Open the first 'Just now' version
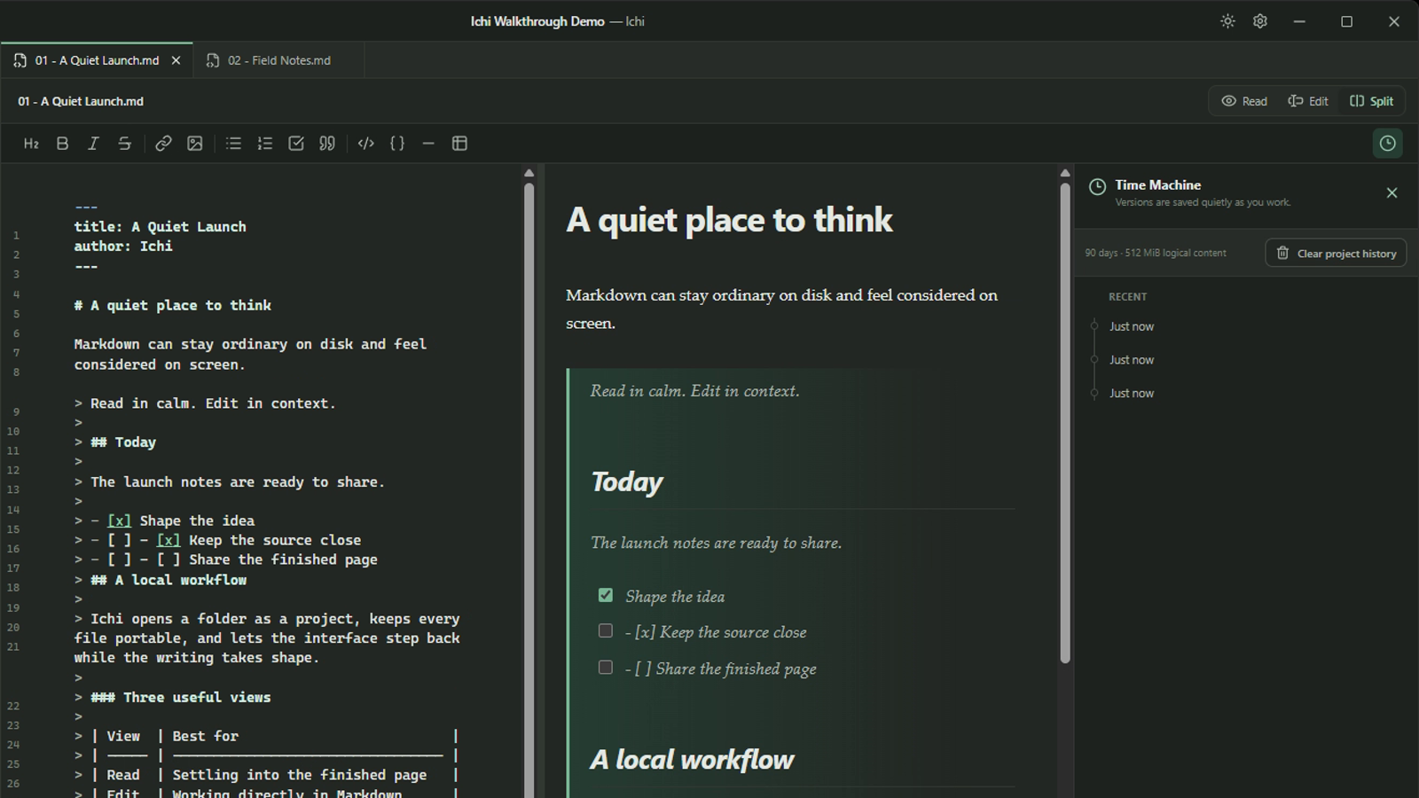Screen dimensions: 1419x798 coord(1132,326)
